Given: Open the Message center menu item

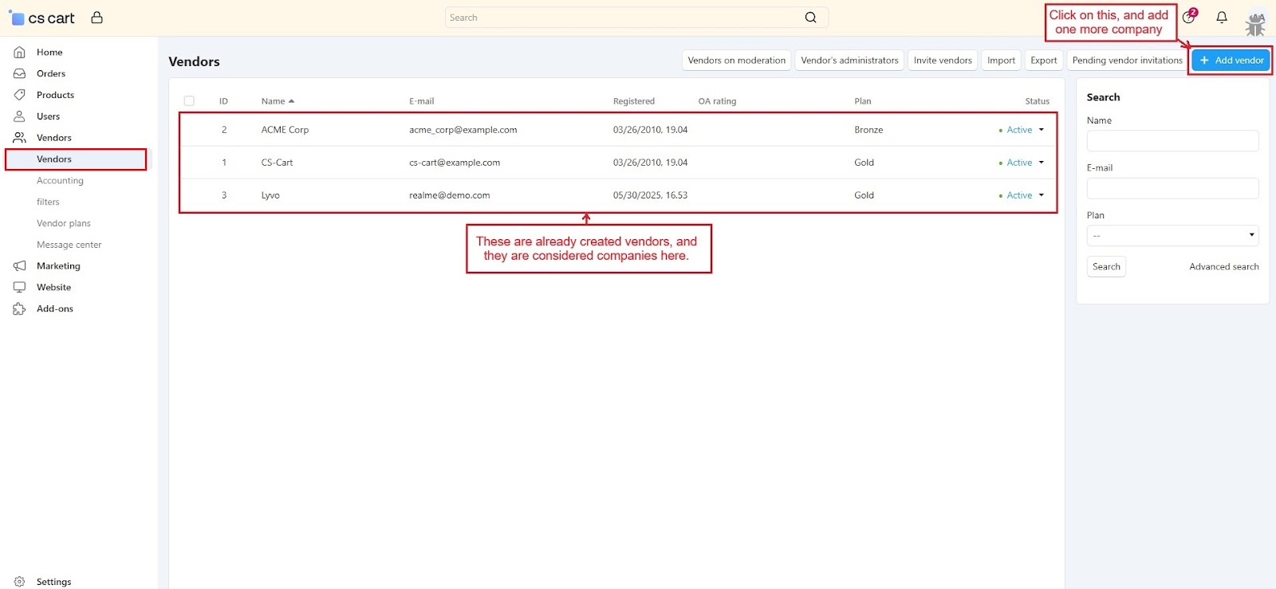Looking at the screenshot, I should click(x=69, y=245).
